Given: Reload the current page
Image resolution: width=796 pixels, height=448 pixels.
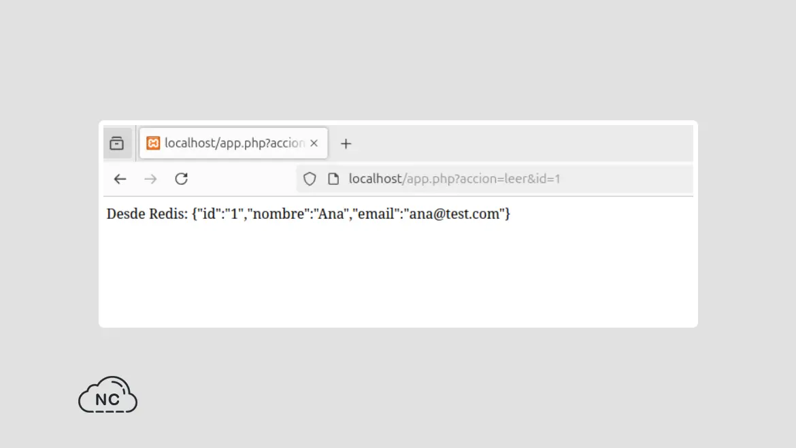Looking at the screenshot, I should tap(181, 179).
